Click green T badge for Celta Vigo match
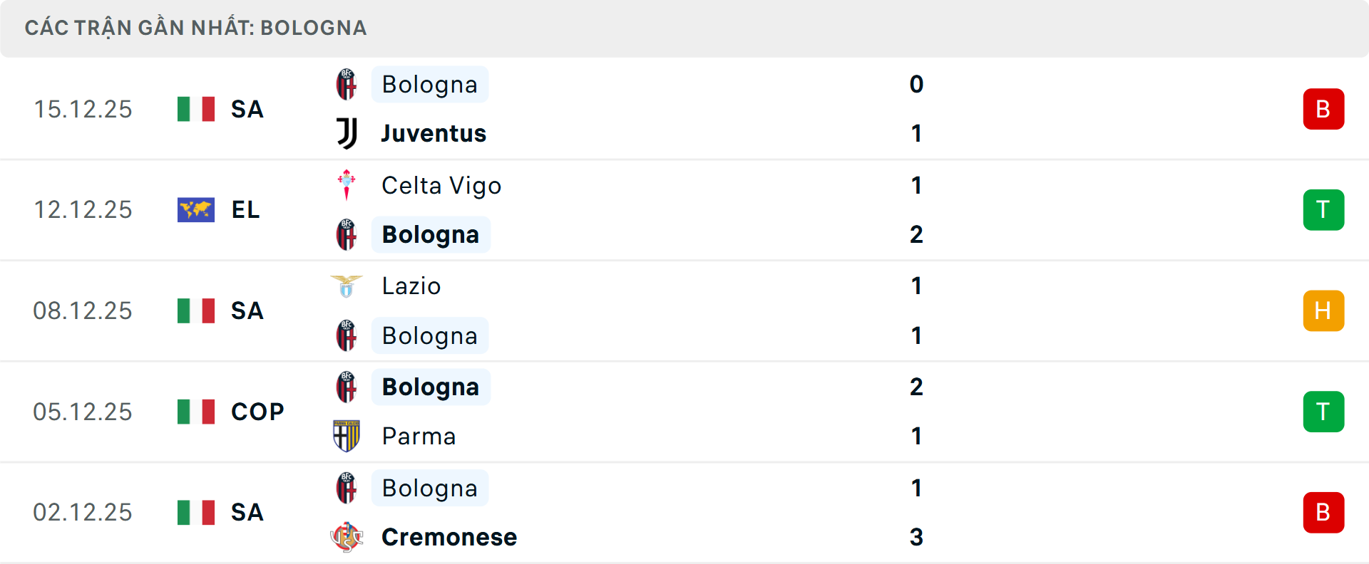The width and height of the screenshot is (1369, 564). [1323, 210]
